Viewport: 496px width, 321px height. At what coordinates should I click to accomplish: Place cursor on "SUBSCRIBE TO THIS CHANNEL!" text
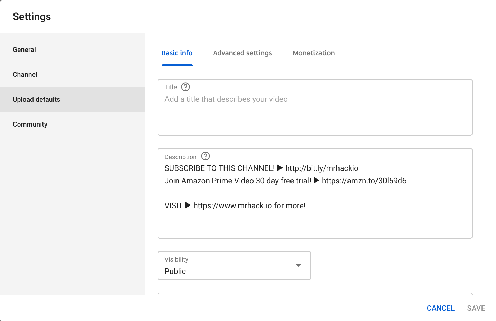click(219, 168)
